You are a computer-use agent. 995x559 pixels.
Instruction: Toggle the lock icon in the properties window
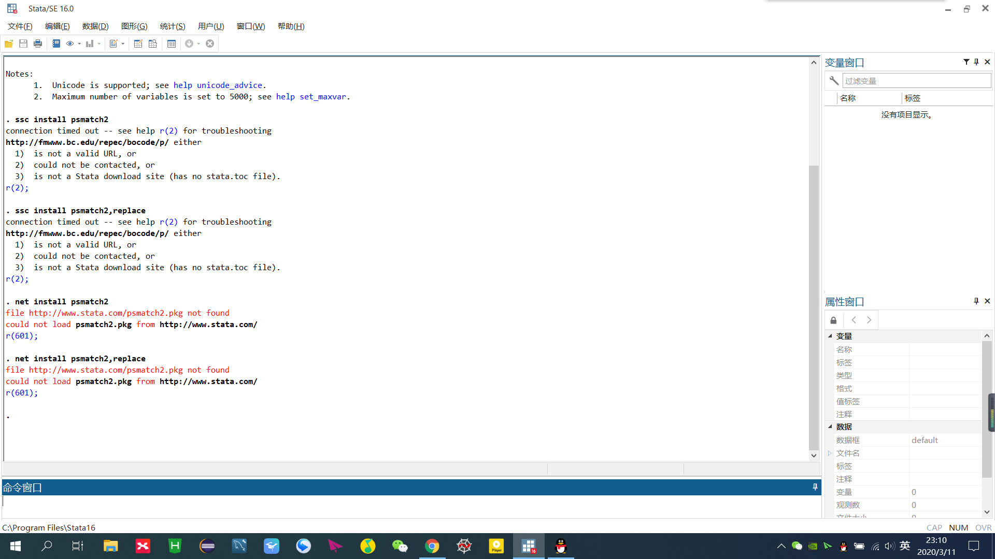click(x=833, y=320)
